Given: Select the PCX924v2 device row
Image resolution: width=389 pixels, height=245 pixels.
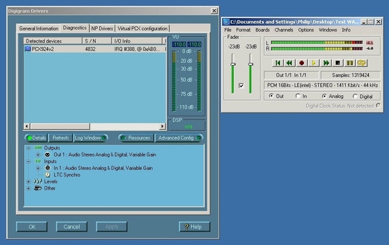Looking at the screenshot, I should click(x=95, y=49).
